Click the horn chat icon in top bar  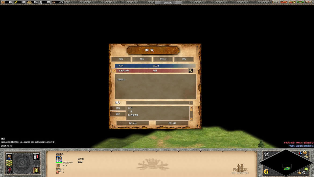tap(292, 2)
